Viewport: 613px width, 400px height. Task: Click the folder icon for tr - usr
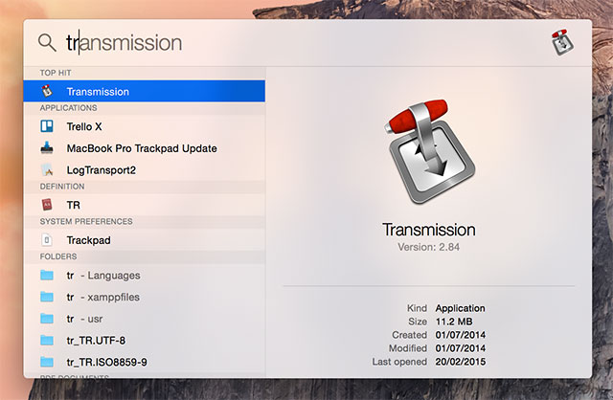[x=47, y=319]
